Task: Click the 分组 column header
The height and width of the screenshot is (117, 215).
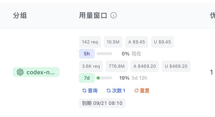Action: pyautogui.click(x=20, y=15)
